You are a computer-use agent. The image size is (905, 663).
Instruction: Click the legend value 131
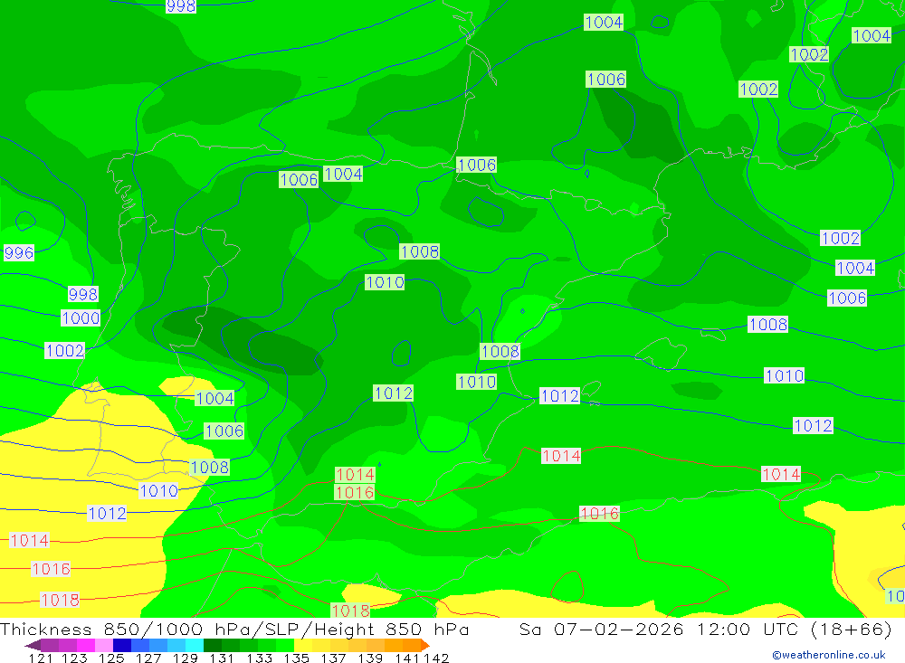tap(222, 658)
